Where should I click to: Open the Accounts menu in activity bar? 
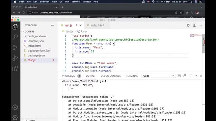pyautogui.click(x=15, y=107)
